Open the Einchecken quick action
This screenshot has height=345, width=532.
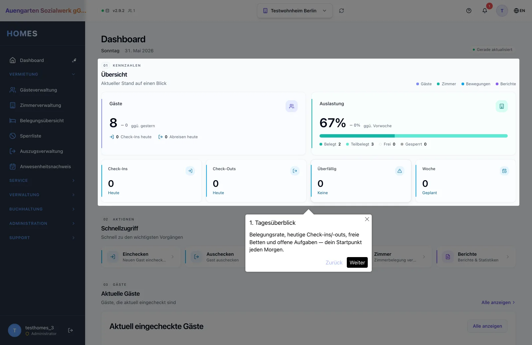[141, 257]
